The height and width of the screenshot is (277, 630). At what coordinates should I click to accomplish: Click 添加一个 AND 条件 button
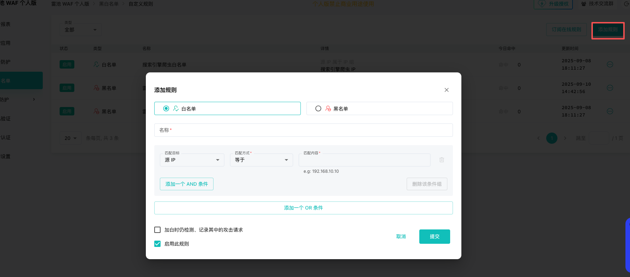pos(187,184)
